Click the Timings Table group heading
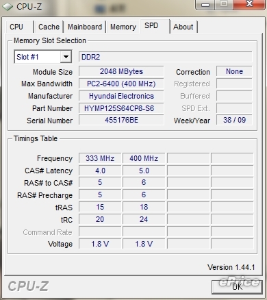 pyautogui.click(x=36, y=138)
